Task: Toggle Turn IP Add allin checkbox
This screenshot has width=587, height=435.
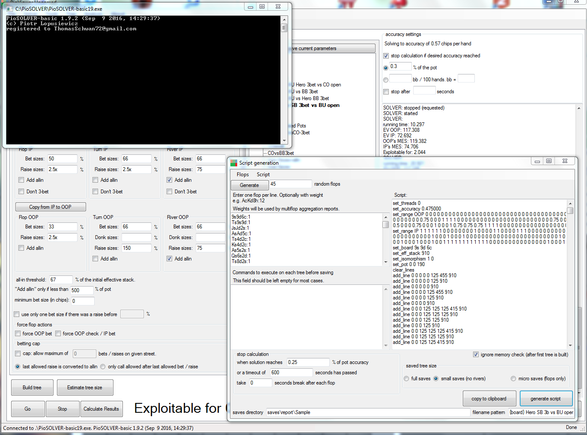Action: click(x=95, y=180)
